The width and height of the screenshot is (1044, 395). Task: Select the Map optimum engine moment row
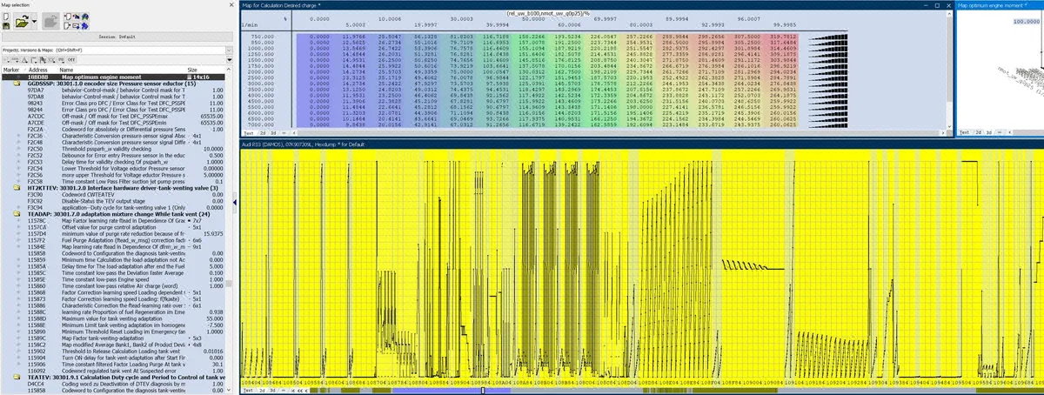pyautogui.click(x=112, y=77)
